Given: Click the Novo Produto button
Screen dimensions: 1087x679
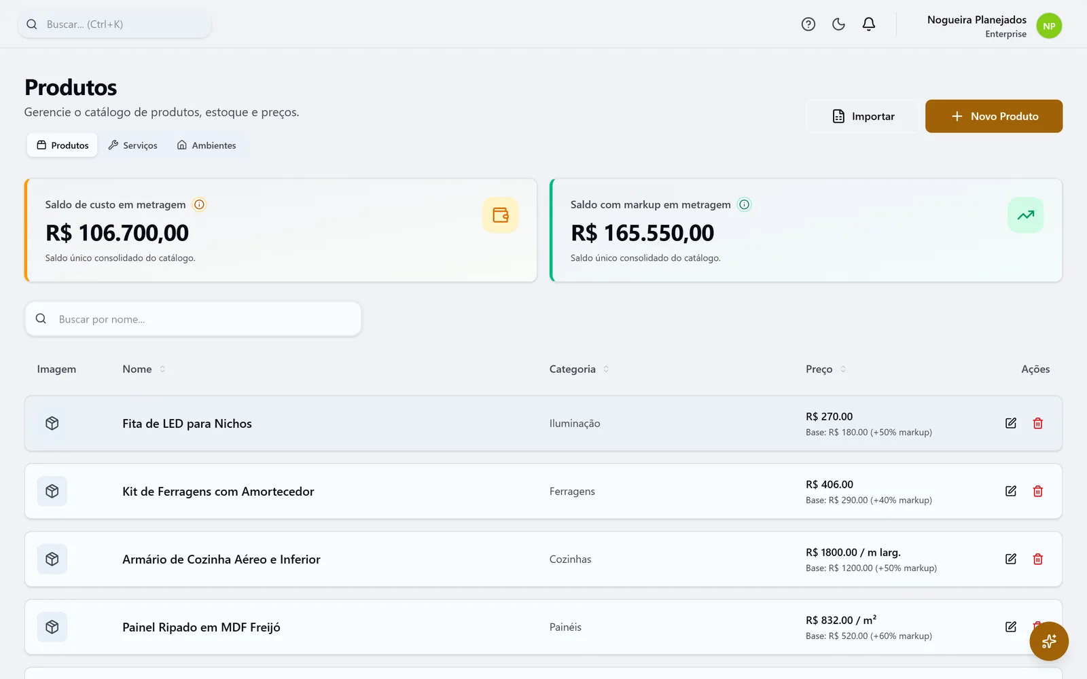Looking at the screenshot, I should pyautogui.click(x=994, y=116).
